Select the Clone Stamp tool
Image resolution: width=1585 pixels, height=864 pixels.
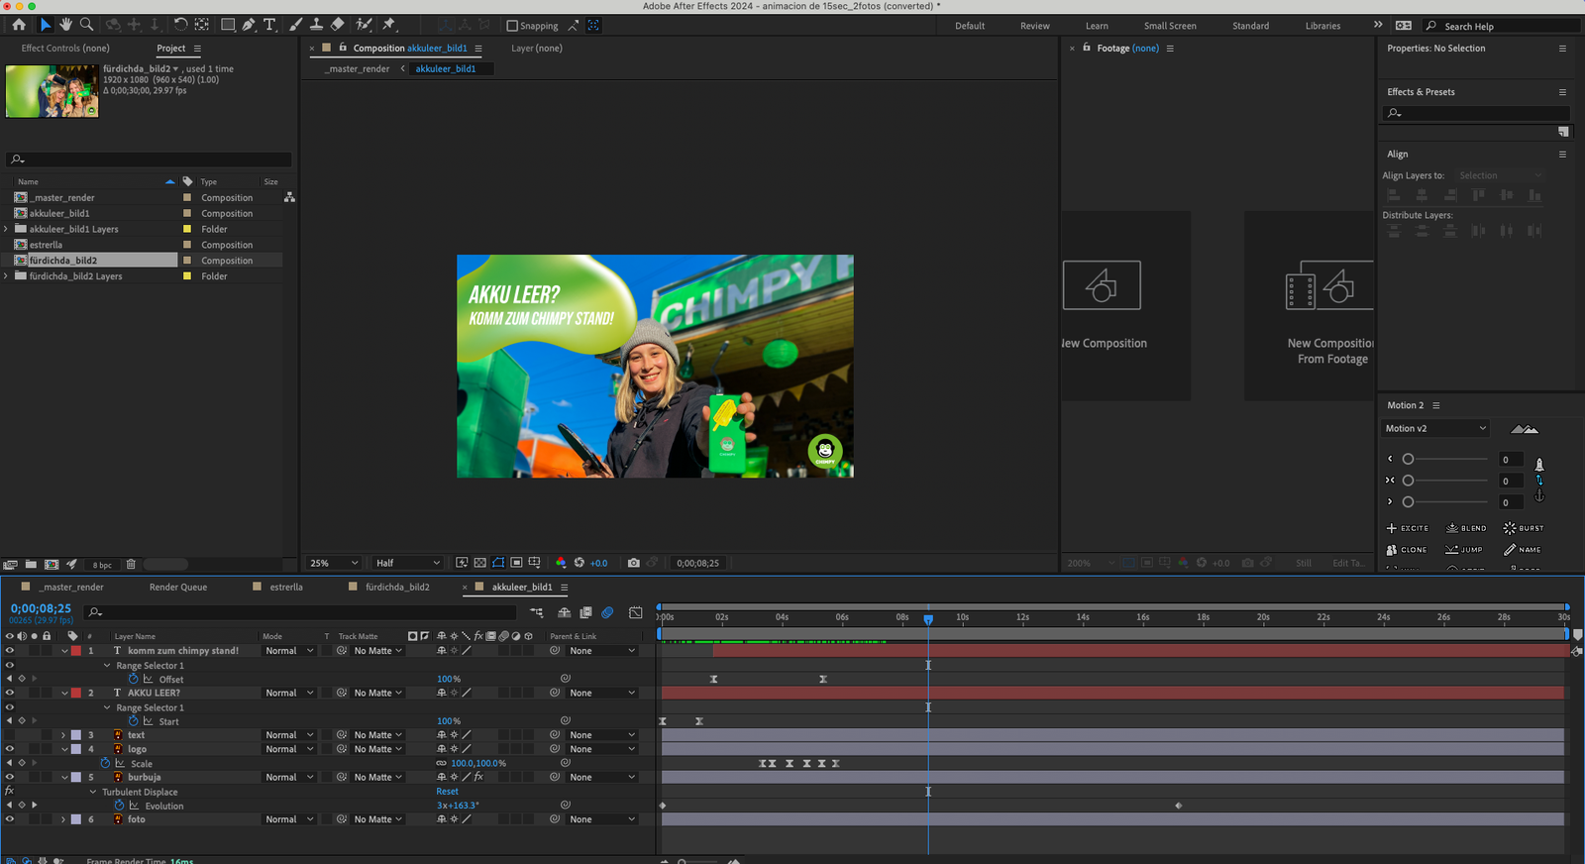click(316, 25)
